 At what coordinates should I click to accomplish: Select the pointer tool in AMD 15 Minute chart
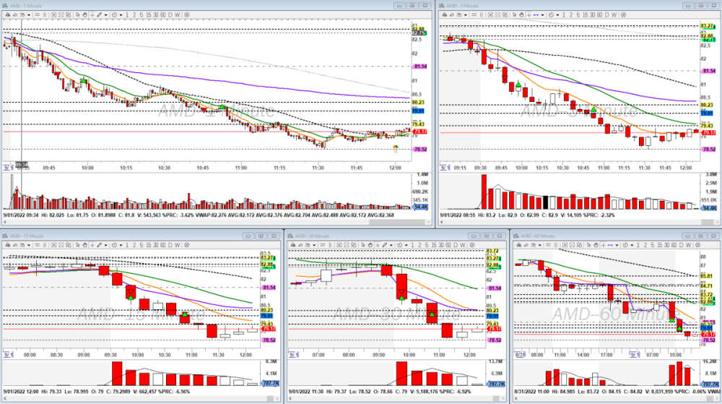pyautogui.click(x=78, y=245)
